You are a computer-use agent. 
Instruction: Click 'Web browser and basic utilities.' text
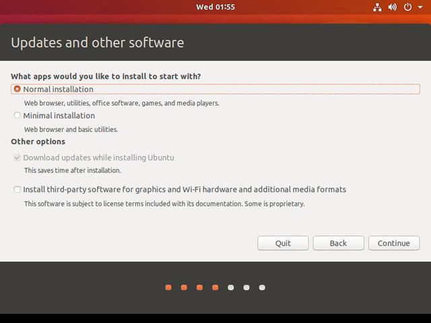click(x=71, y=129)
